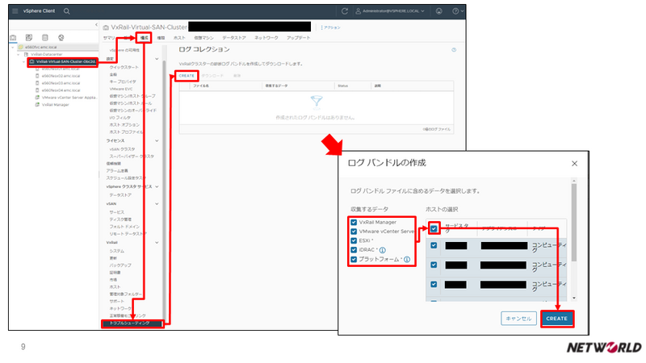Open the サマリ tab
The width and height of the screenshot is (646, 363).
point(109,38)
